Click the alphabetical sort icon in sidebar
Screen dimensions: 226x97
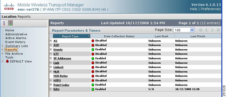[x=4, y=23]
